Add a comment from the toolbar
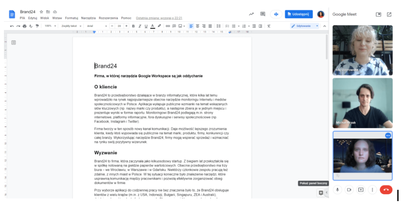 [174, 26]
